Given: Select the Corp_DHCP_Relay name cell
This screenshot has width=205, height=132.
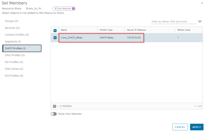Looking at the screenshot, I should [72, 38].
